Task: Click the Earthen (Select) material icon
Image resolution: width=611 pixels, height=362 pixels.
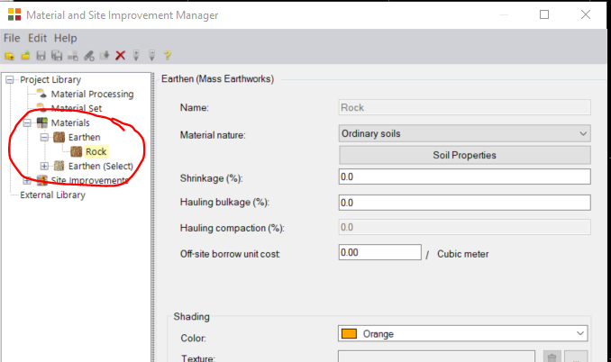Action: click(59, 166)
